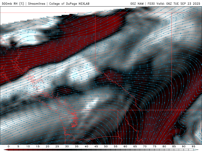Click the "15" color scale label

[38, 146]
